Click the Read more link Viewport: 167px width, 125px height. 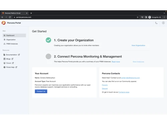[116, 62]
